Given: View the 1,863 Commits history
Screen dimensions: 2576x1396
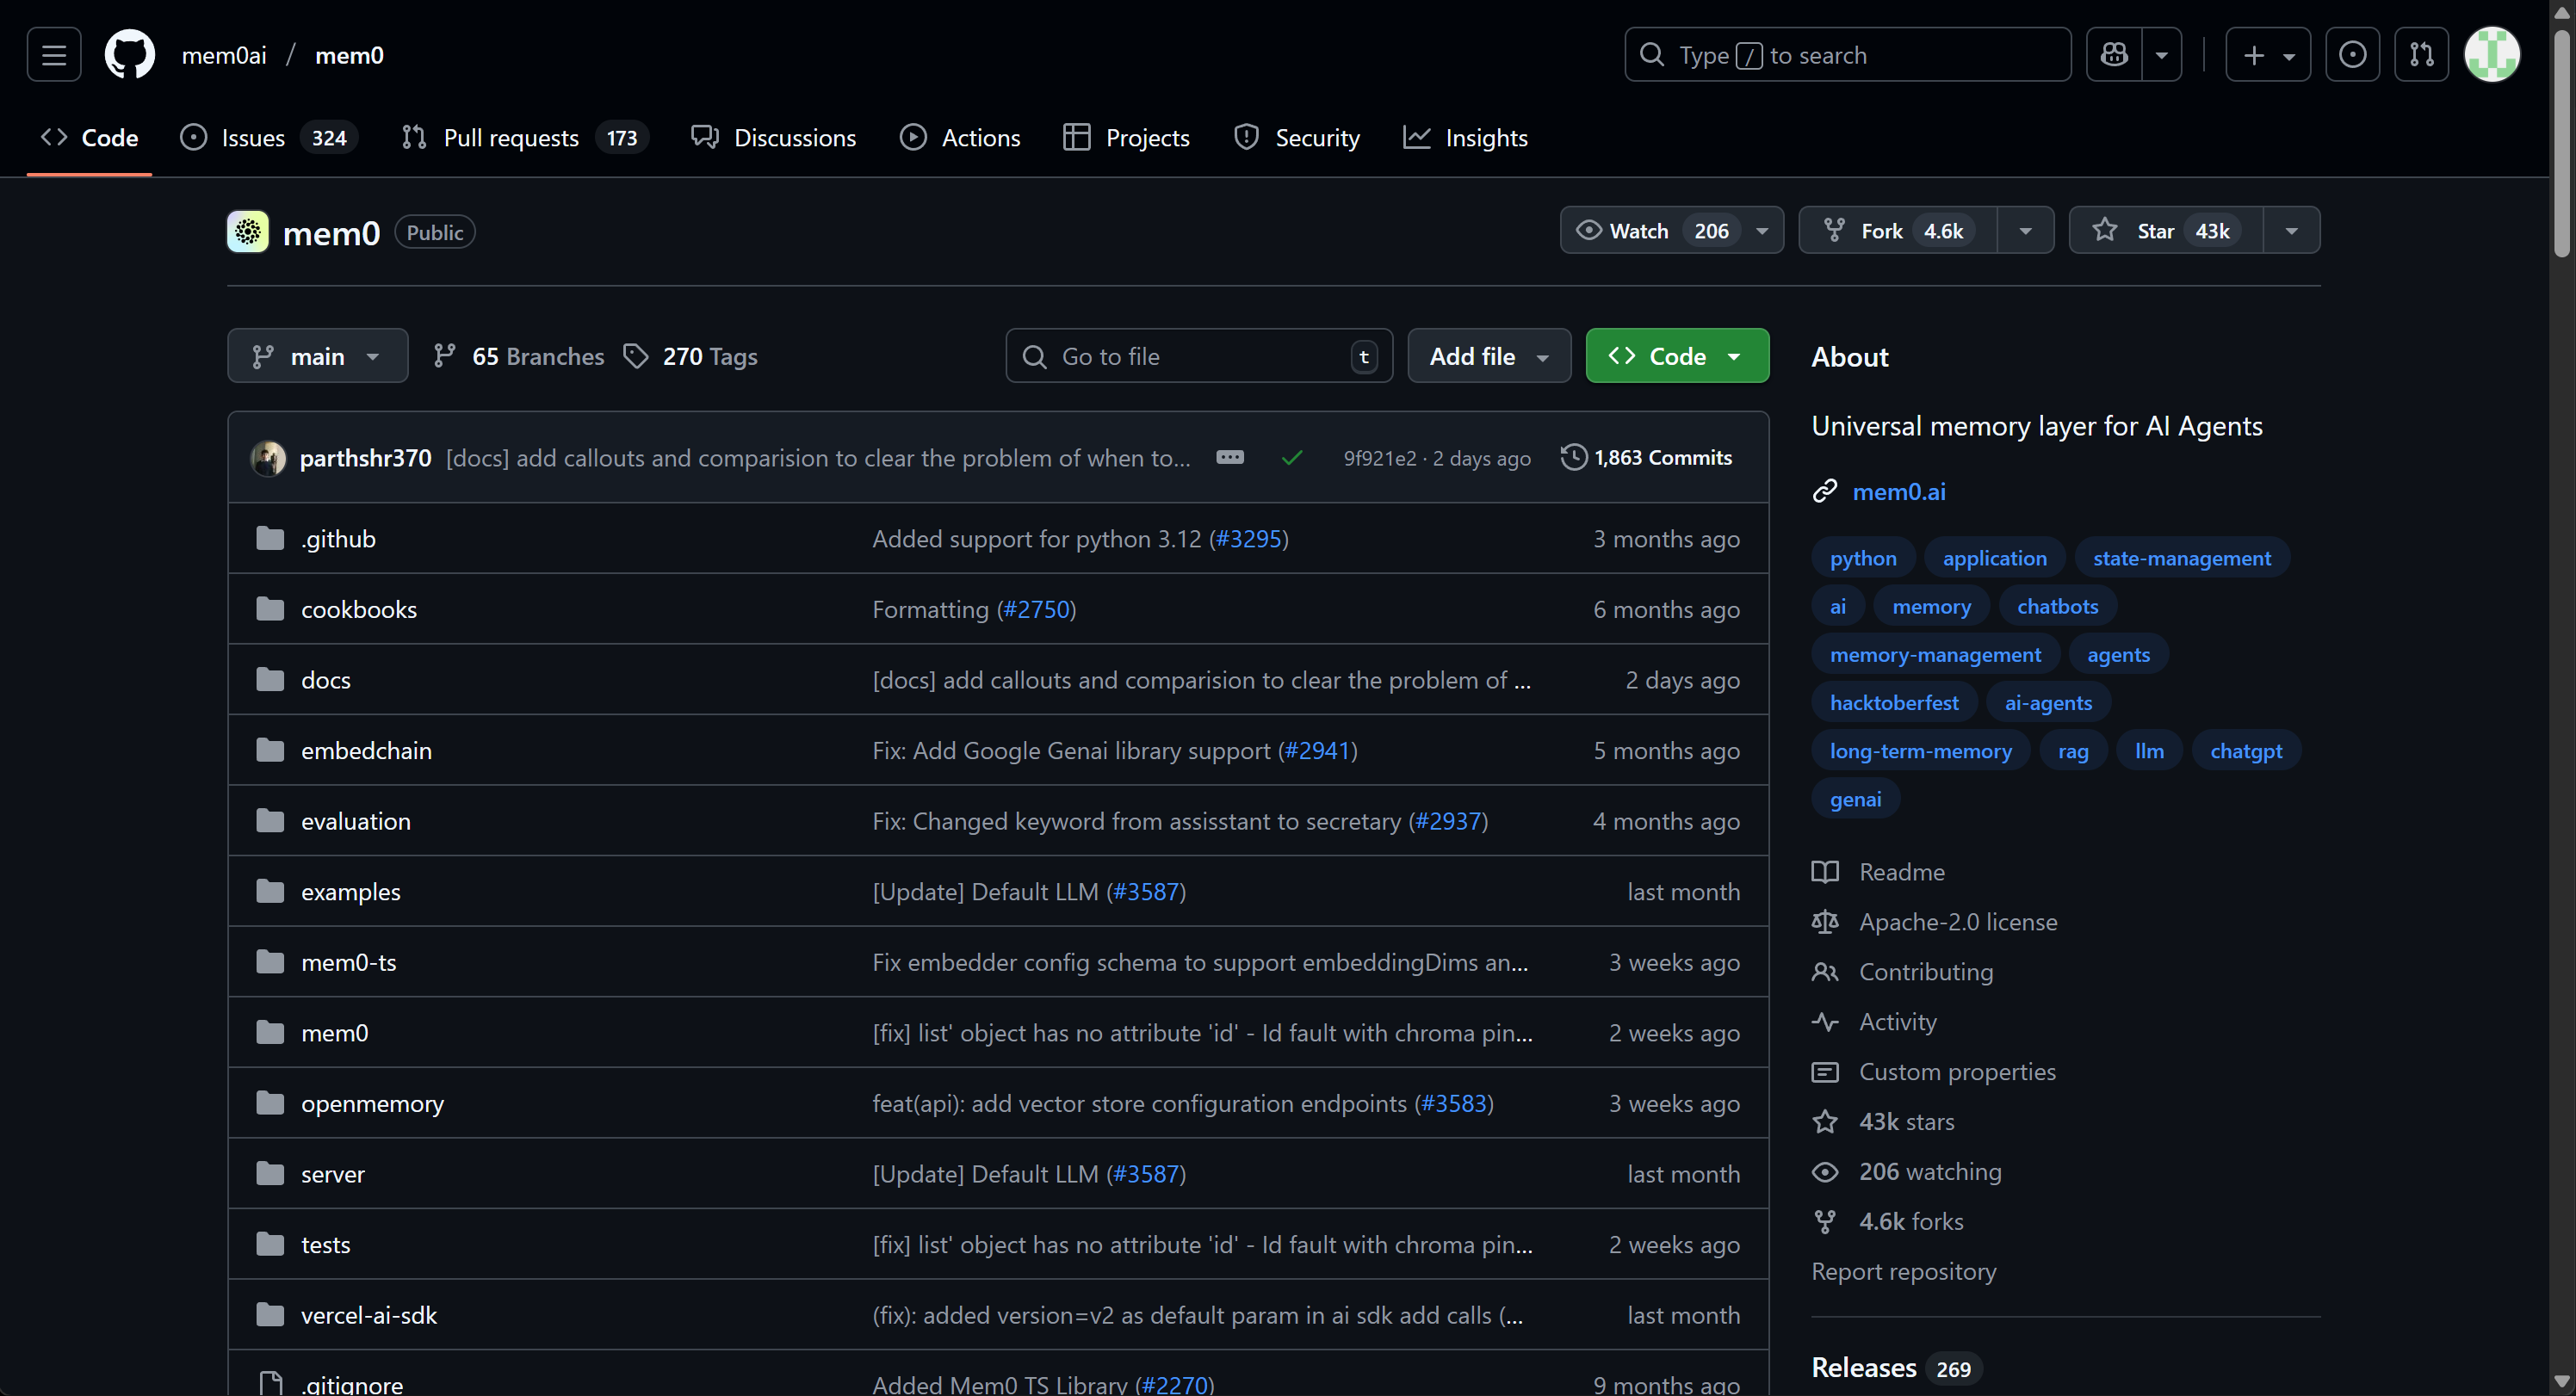Looking at the screenshot, I should pos(1647,457).
